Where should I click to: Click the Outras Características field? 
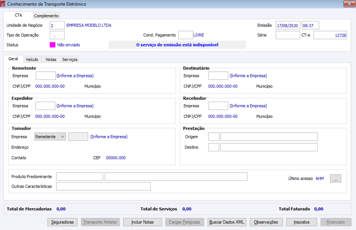pyautogui.click(x=103, y=186)
